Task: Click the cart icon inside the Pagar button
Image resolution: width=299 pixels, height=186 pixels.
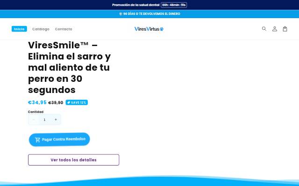Action: 37,140
